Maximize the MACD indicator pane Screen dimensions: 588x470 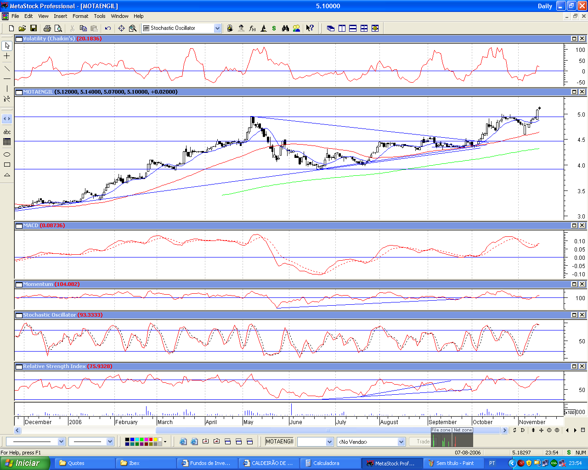[x=574, y=225]
